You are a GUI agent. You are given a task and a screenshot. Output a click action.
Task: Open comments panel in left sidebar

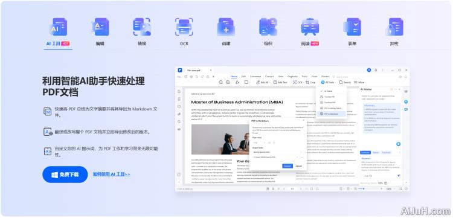pyautogui.click(x=179, y=106)
